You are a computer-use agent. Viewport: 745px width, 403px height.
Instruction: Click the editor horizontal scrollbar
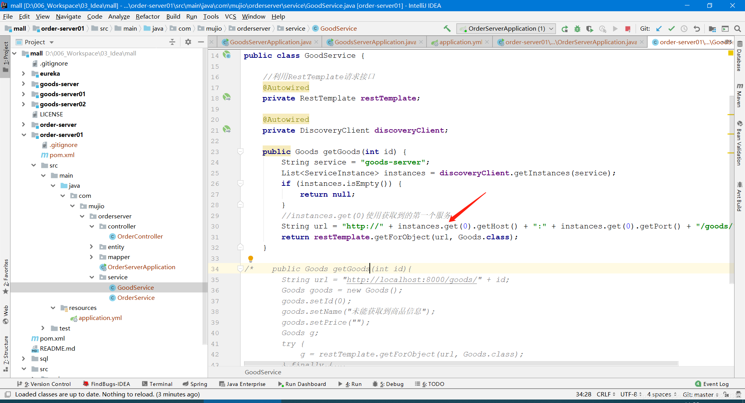pos(461,363)
